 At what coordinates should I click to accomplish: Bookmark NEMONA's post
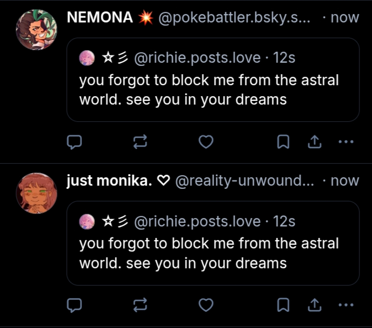[x=283, y=141]
